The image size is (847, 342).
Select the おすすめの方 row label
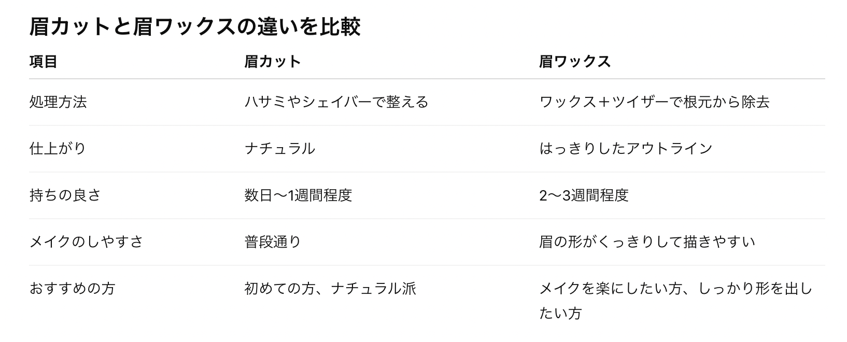coord(72,288)
